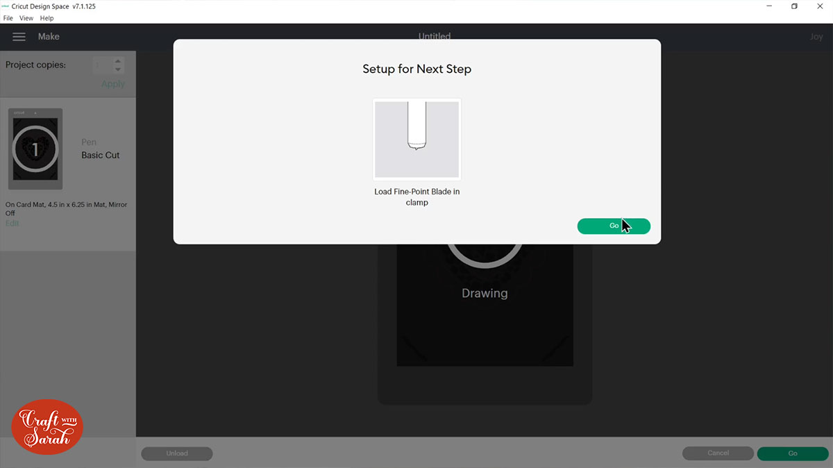This screenshot has width=833, height=468.
Task: Click the Fine-Point Blade illustration
Action: tap(416, 140)
